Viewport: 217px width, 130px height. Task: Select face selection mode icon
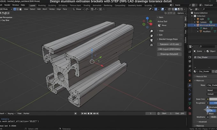[x=20, y=9]
